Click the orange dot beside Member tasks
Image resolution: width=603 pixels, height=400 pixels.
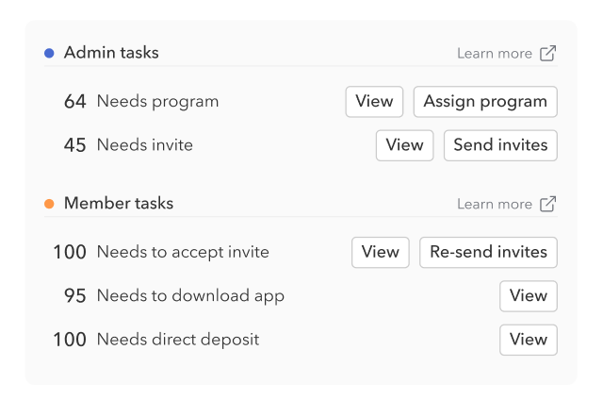[x=49, y=204]
